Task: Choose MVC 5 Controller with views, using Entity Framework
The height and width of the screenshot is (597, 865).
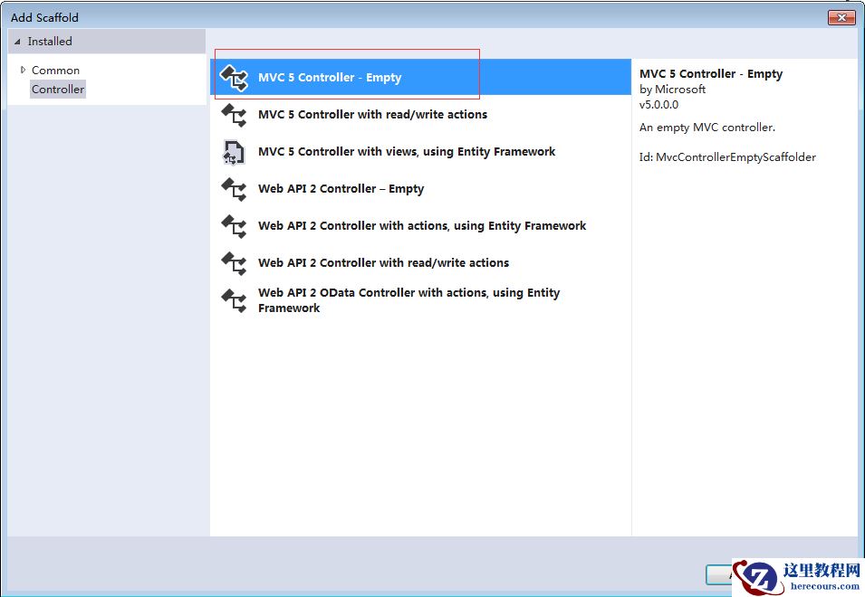Action: coord(420,151)
